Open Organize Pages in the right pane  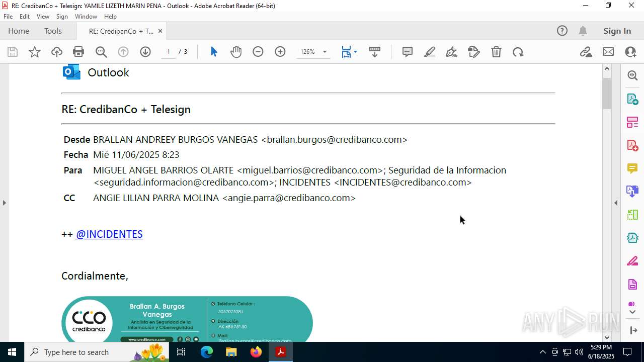pyautogui.click(x=632, y=122)
